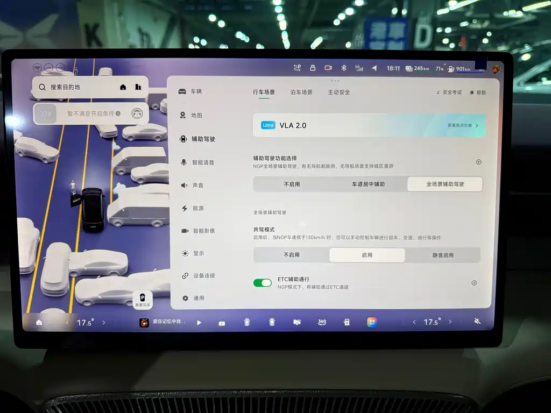This screenshot has width=551, height=413.
Task: Tap the 我要泊车 parking button
Action: coord(142,300)
